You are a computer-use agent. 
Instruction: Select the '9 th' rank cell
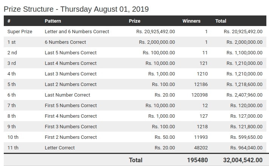pos(12,127)
